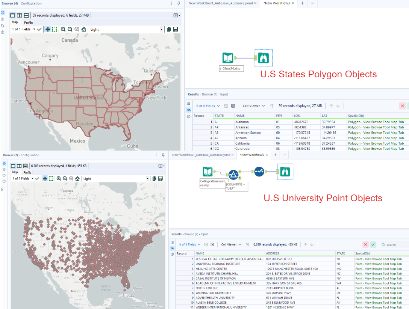Switch to Profile tab in Browse (7)
This screenshot has height=309, width=409.
27,172
